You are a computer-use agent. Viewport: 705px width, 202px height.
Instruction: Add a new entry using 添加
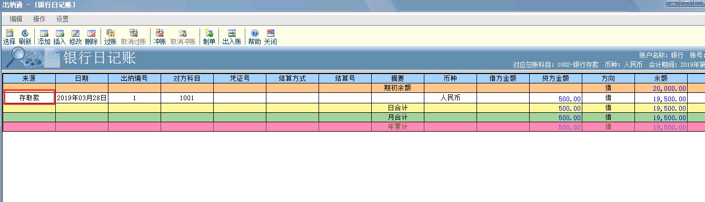pyautogui.click(x=44, y=37)
